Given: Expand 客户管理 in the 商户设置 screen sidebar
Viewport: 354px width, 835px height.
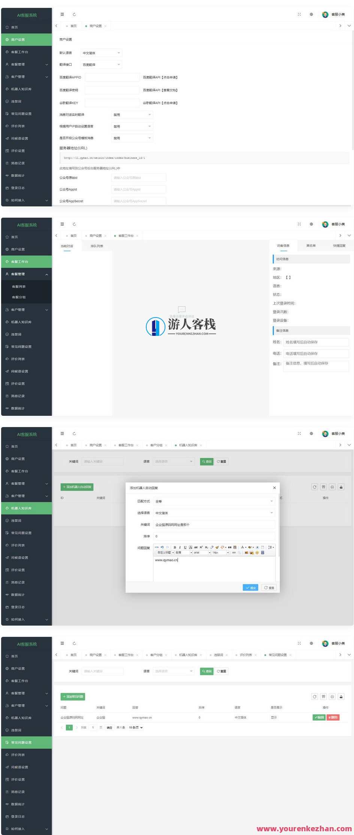Looking at the screenshot, I should click(x=26, y=77).
